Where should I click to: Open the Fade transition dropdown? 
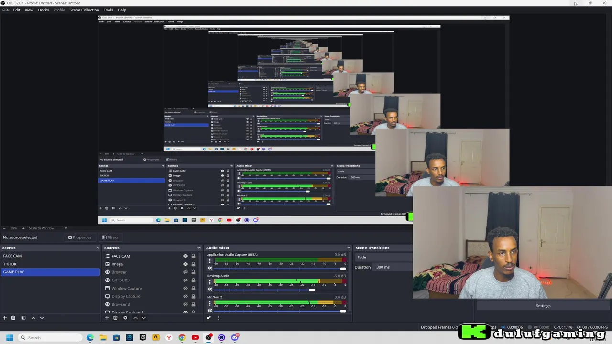(x=383, y=257)
